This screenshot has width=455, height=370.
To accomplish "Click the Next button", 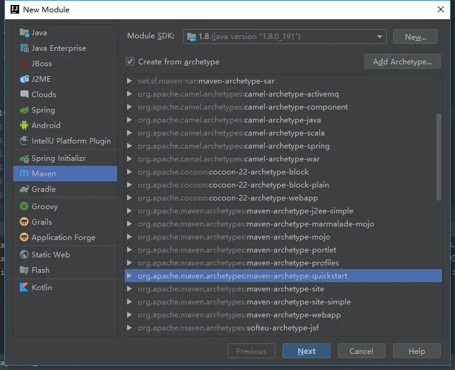I will [x=306, y=351].
